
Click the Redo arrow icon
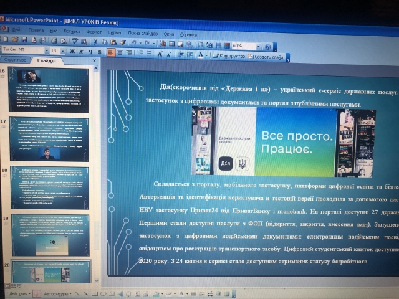(x=147, y=43)
